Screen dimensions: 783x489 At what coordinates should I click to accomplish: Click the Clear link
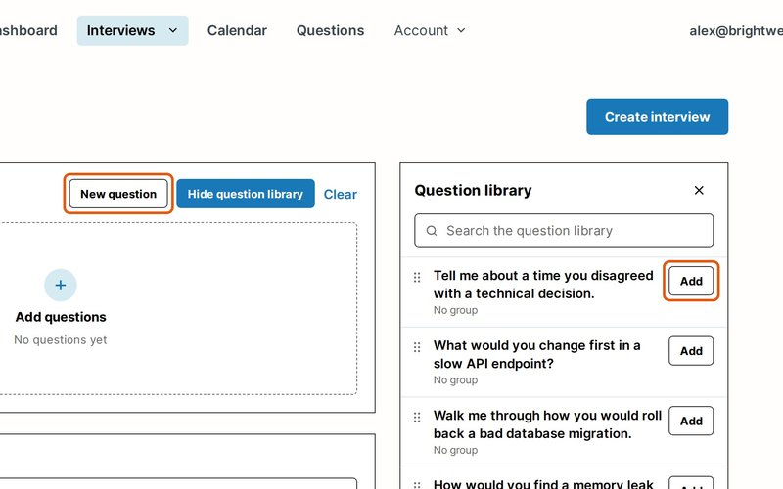click(x=340, y=194)
